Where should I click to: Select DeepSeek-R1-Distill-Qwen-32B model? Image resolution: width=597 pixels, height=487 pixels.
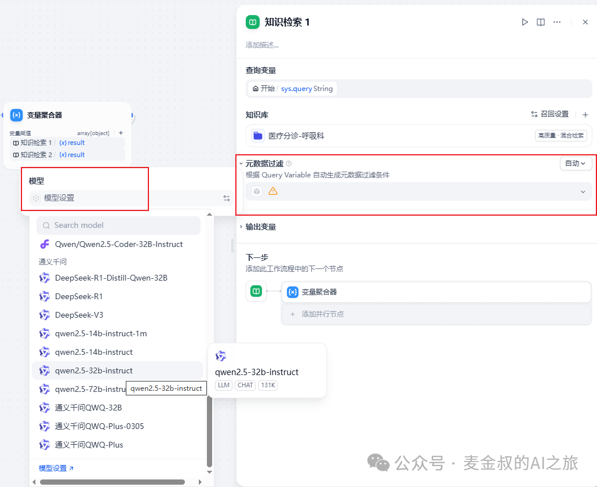tap(117, 278)
